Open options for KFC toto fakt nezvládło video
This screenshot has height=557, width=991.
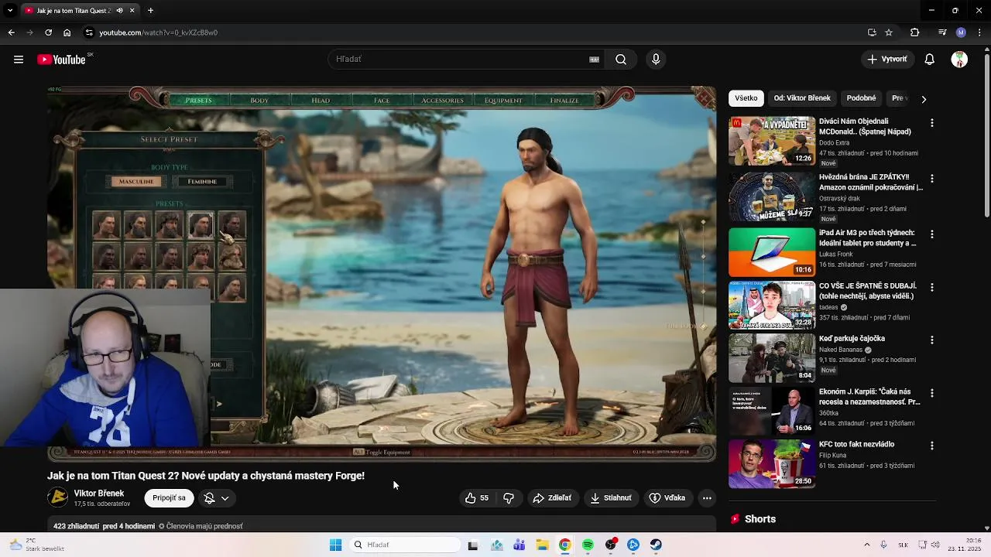(x=931, y=446)
